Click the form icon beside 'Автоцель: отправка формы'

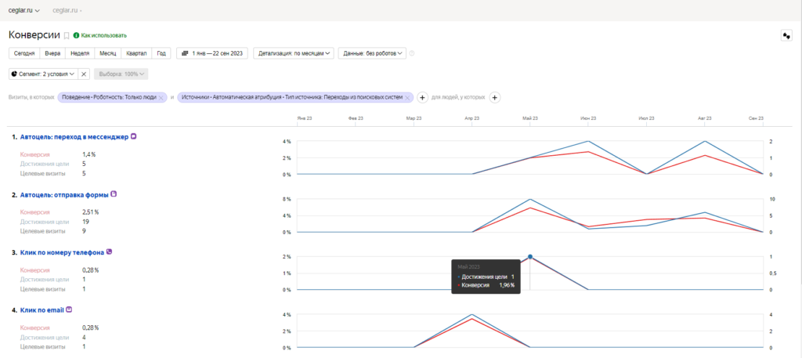click(114, 194)
